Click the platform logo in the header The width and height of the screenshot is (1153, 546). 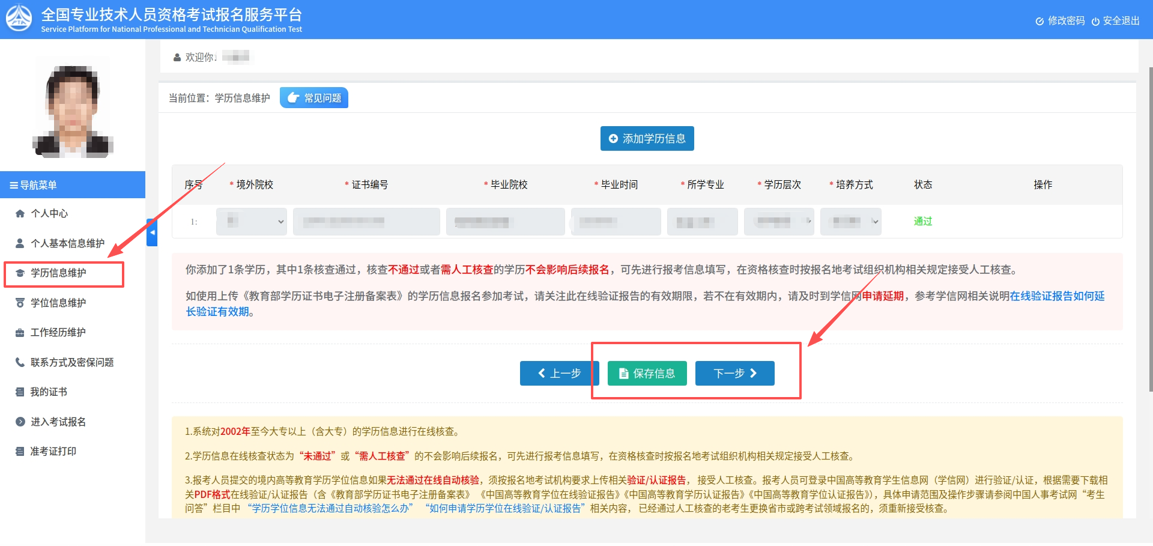(x=19, y=19)
